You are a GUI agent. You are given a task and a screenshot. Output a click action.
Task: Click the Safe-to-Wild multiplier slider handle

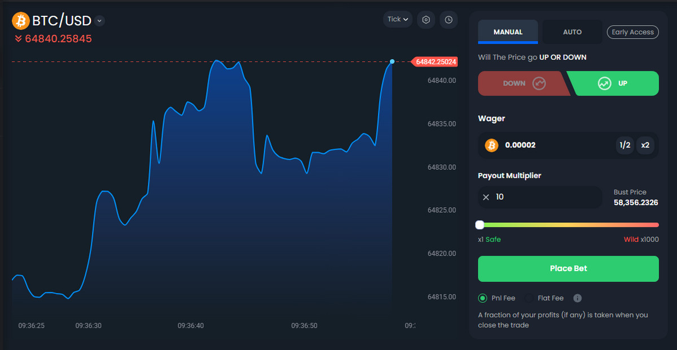pos(480,225)
